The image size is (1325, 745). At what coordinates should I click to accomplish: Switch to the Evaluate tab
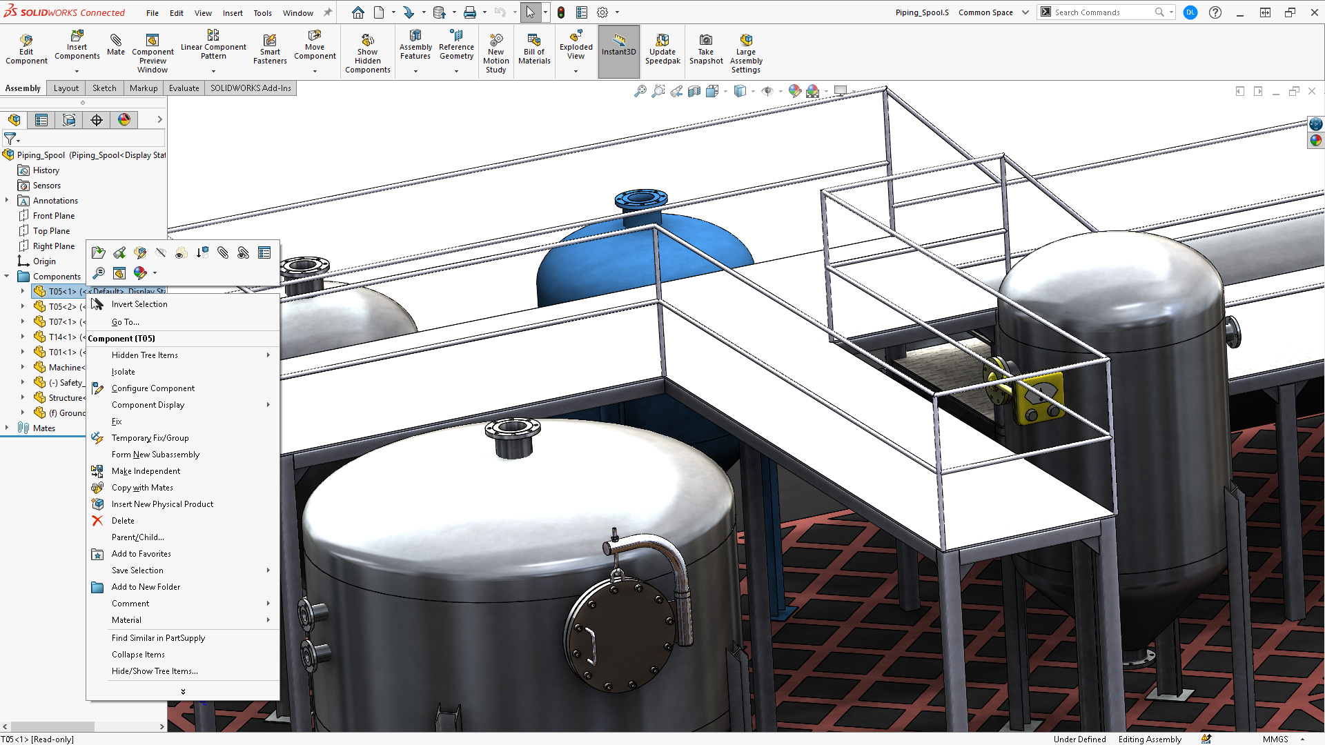tap(184, 88)
